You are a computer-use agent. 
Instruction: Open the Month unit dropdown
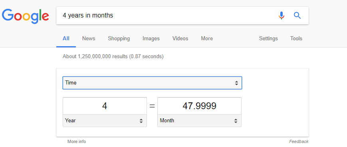click(x=199, y=121)
